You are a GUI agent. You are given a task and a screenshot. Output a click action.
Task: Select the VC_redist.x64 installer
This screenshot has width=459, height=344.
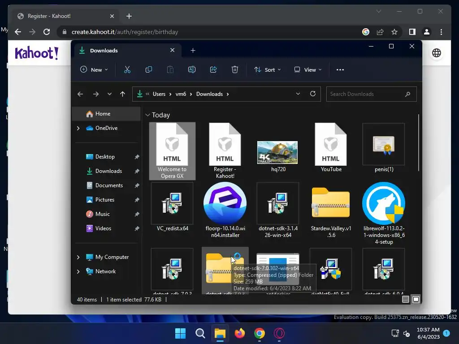tap(172, 207)
